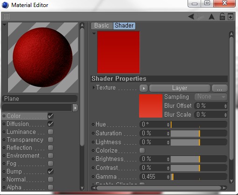Click the Shader Properties header
This screenshot has width=238, height=195.
pyautogui.click(x=159, y=79)
